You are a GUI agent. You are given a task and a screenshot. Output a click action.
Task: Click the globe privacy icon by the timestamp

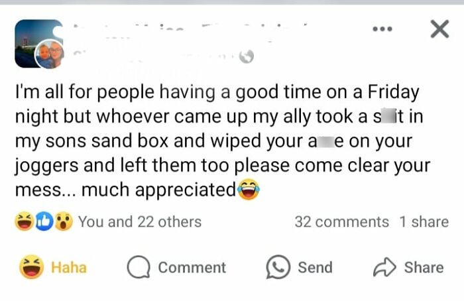[247, 56]
